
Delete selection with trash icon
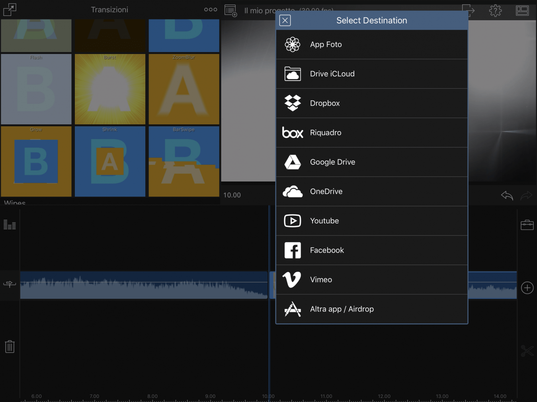click(10, 347)
